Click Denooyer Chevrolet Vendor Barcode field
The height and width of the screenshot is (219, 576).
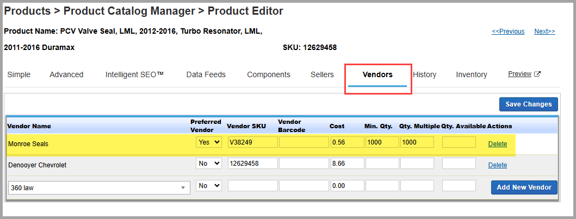(304, 164)
